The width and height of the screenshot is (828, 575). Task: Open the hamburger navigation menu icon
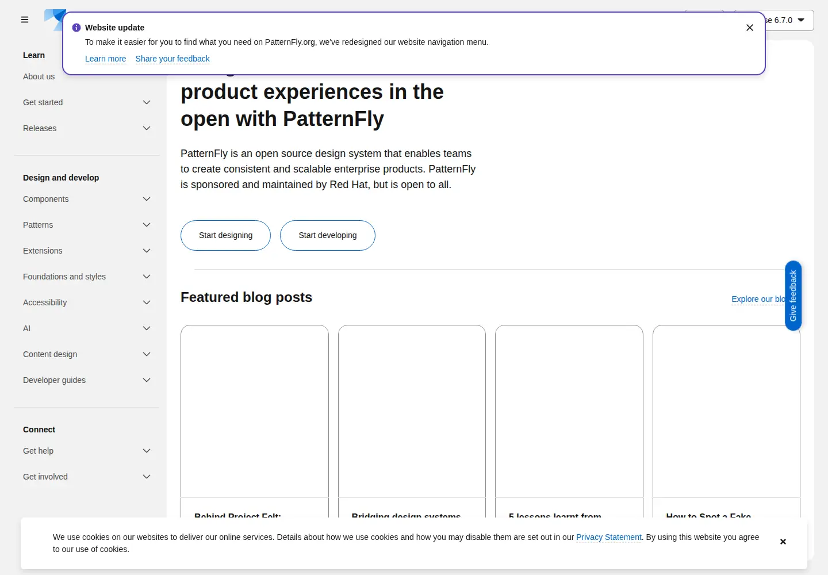coord(25,20)
